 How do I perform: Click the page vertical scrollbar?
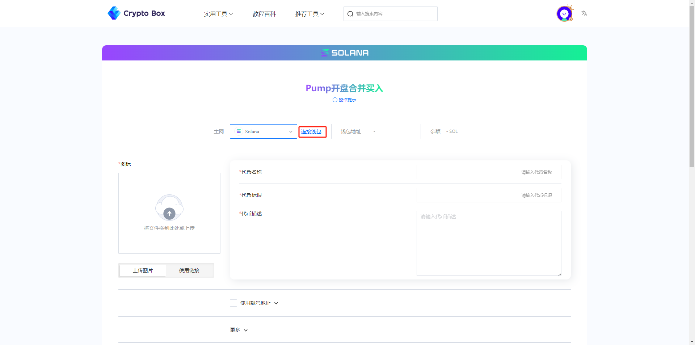click(692, 87)
